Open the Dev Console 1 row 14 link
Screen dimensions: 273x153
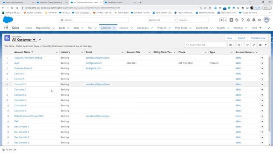coord(22,127)
